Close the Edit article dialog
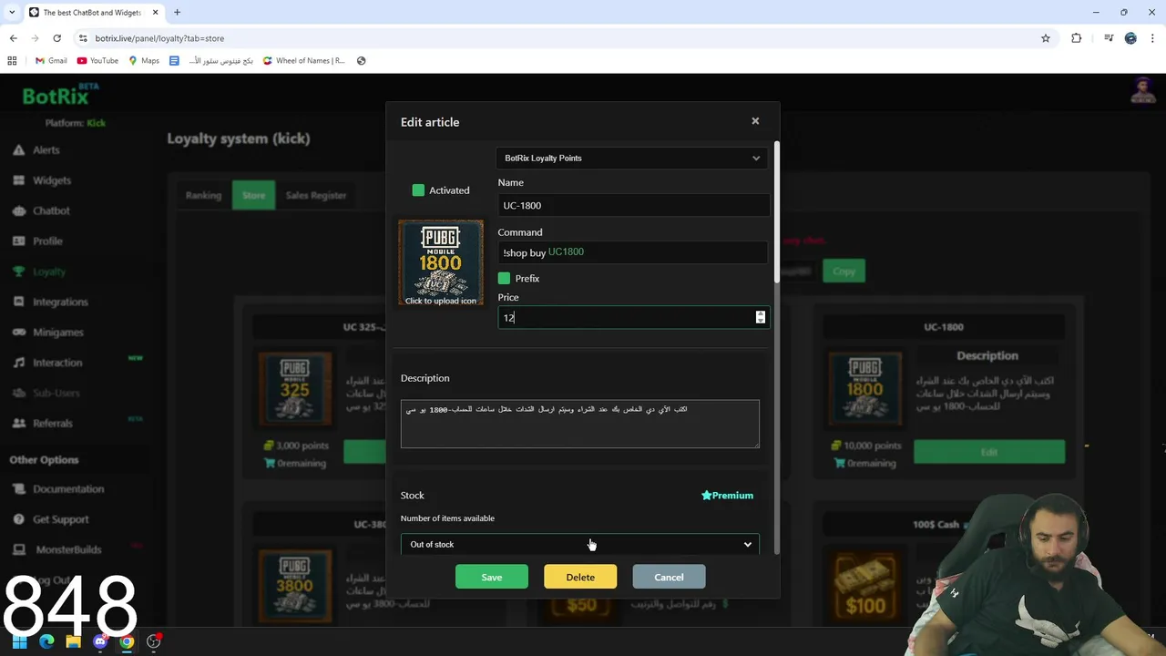The width and height of the screenshot is (1166, 656). 755,121
